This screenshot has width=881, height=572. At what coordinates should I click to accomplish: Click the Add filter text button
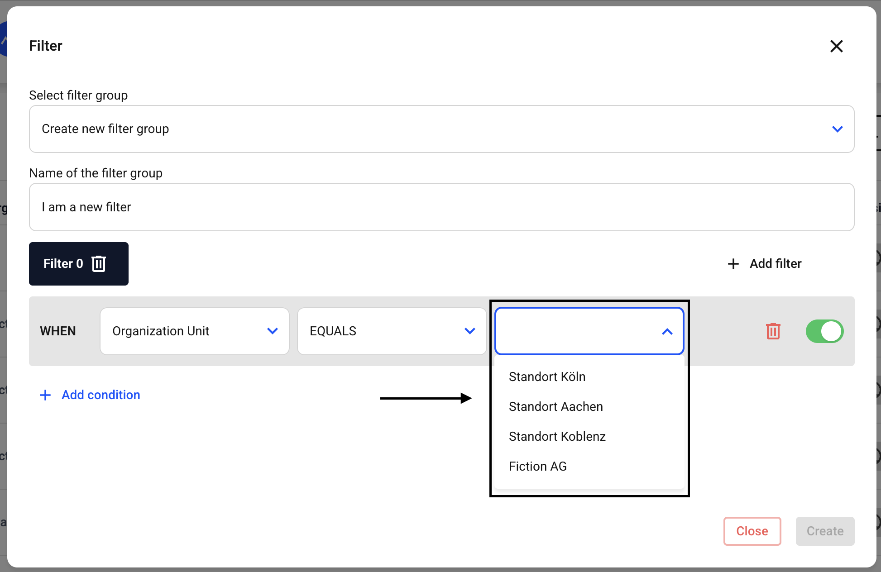pyautogui.click(x=775, y=264)
